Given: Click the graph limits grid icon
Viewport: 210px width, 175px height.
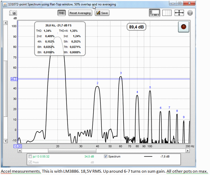Looking at the screenshot, I should click(x=167, y=13).
